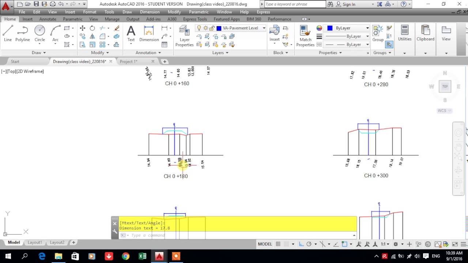Activate the Arc tool
The height and width of the screenshot is (263, 468).
pos(55,33)
